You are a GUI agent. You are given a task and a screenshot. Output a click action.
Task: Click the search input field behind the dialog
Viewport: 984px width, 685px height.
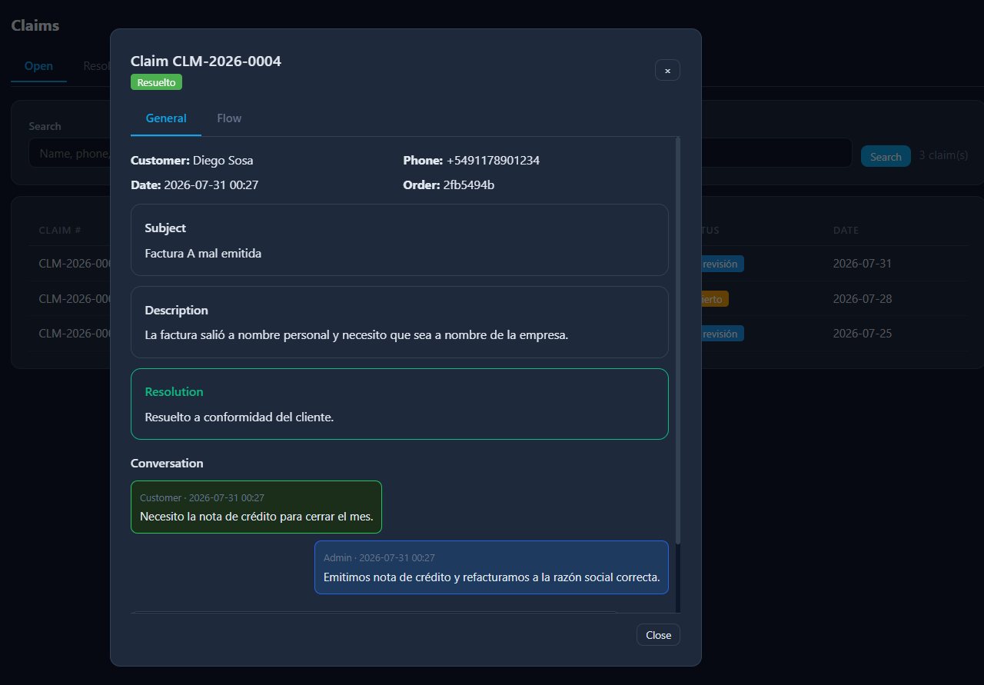pyautogui.click(x=440, y=152)
